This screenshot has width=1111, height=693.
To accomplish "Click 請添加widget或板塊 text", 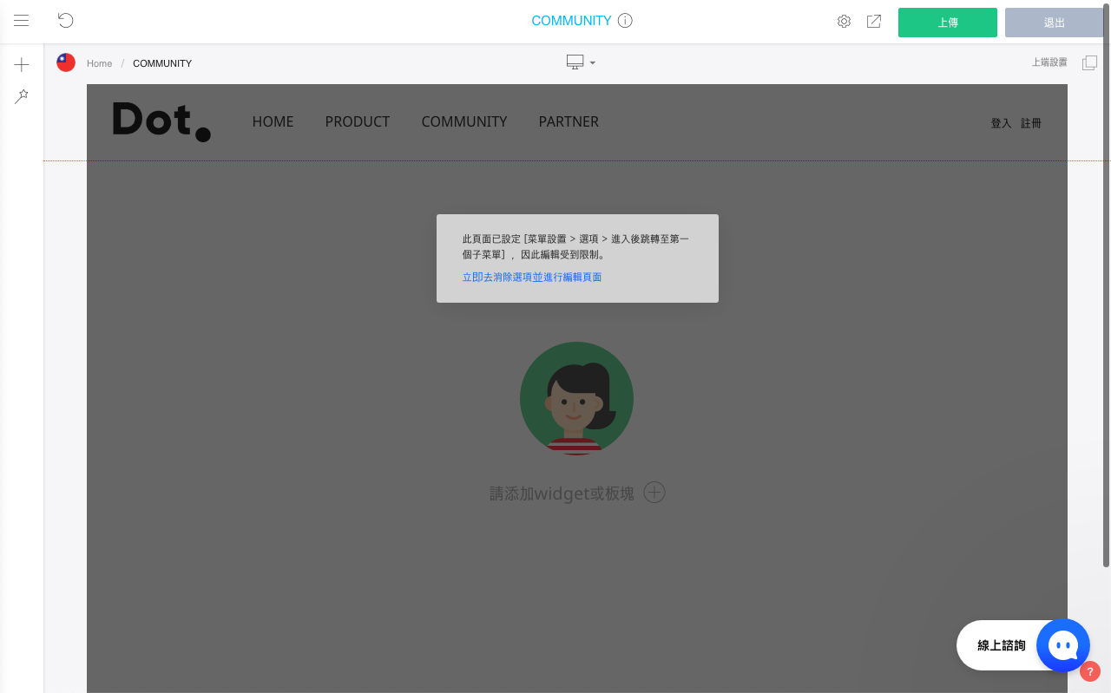I will click(x=562, y=494).
